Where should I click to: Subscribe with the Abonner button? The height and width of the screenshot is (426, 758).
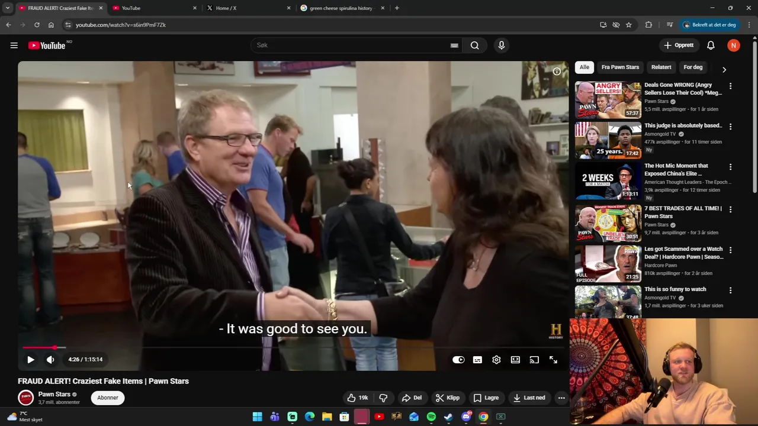[x=108, y=398]
